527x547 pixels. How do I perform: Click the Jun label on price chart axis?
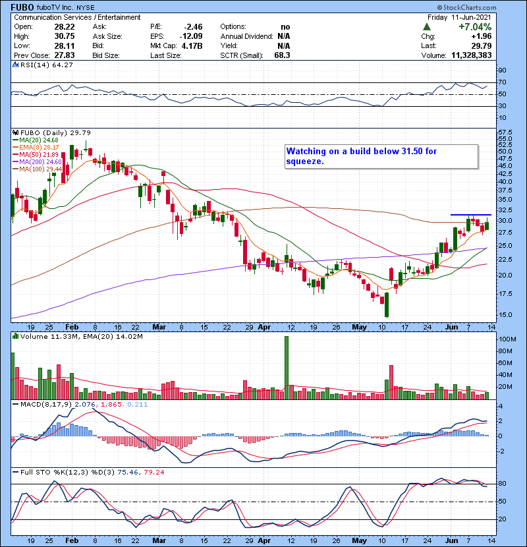point(452,328)
